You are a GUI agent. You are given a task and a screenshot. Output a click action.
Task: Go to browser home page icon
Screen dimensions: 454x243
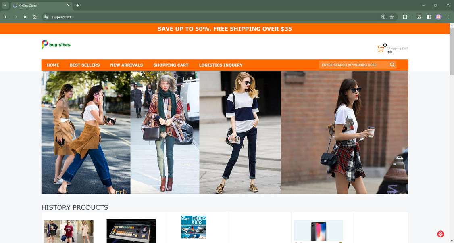[x=35, y=17]
